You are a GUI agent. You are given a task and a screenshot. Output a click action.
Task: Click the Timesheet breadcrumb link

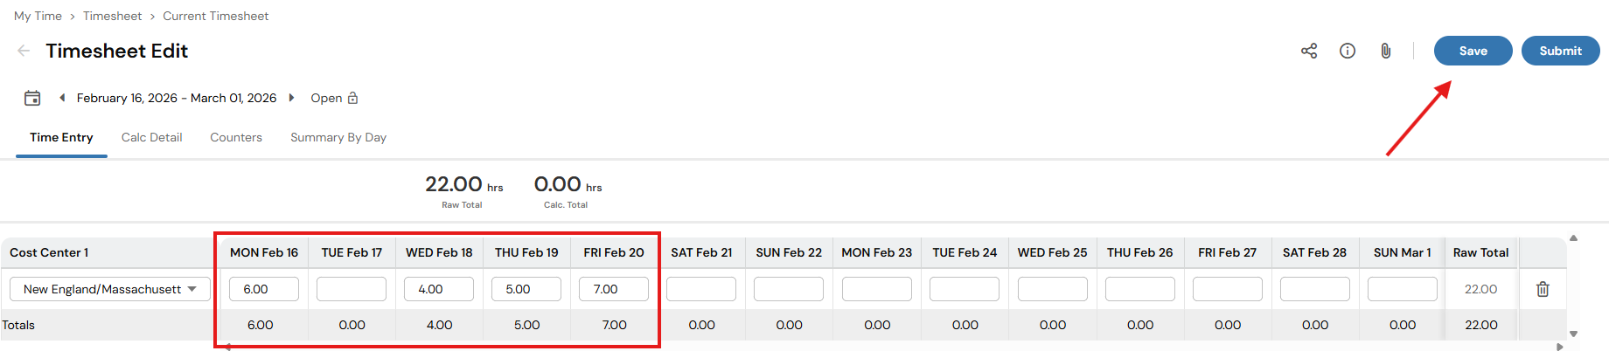112,16
